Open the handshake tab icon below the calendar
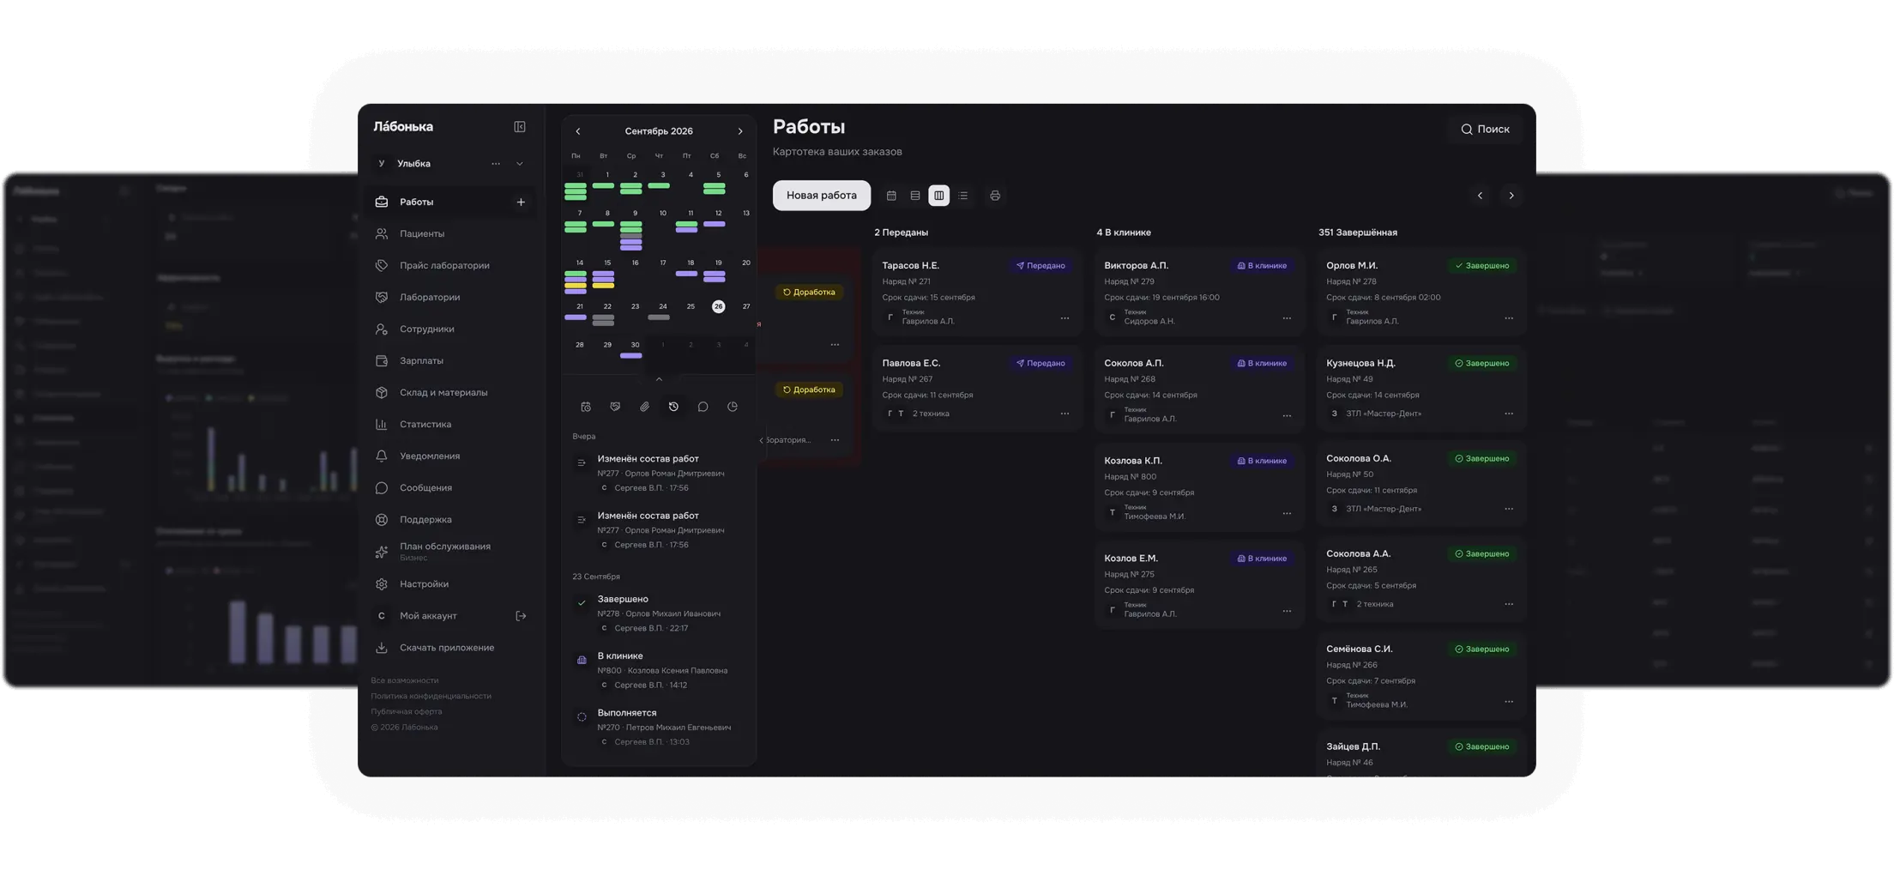The height and width of the screenshot is (870, 1894). [x=615, y=407]
